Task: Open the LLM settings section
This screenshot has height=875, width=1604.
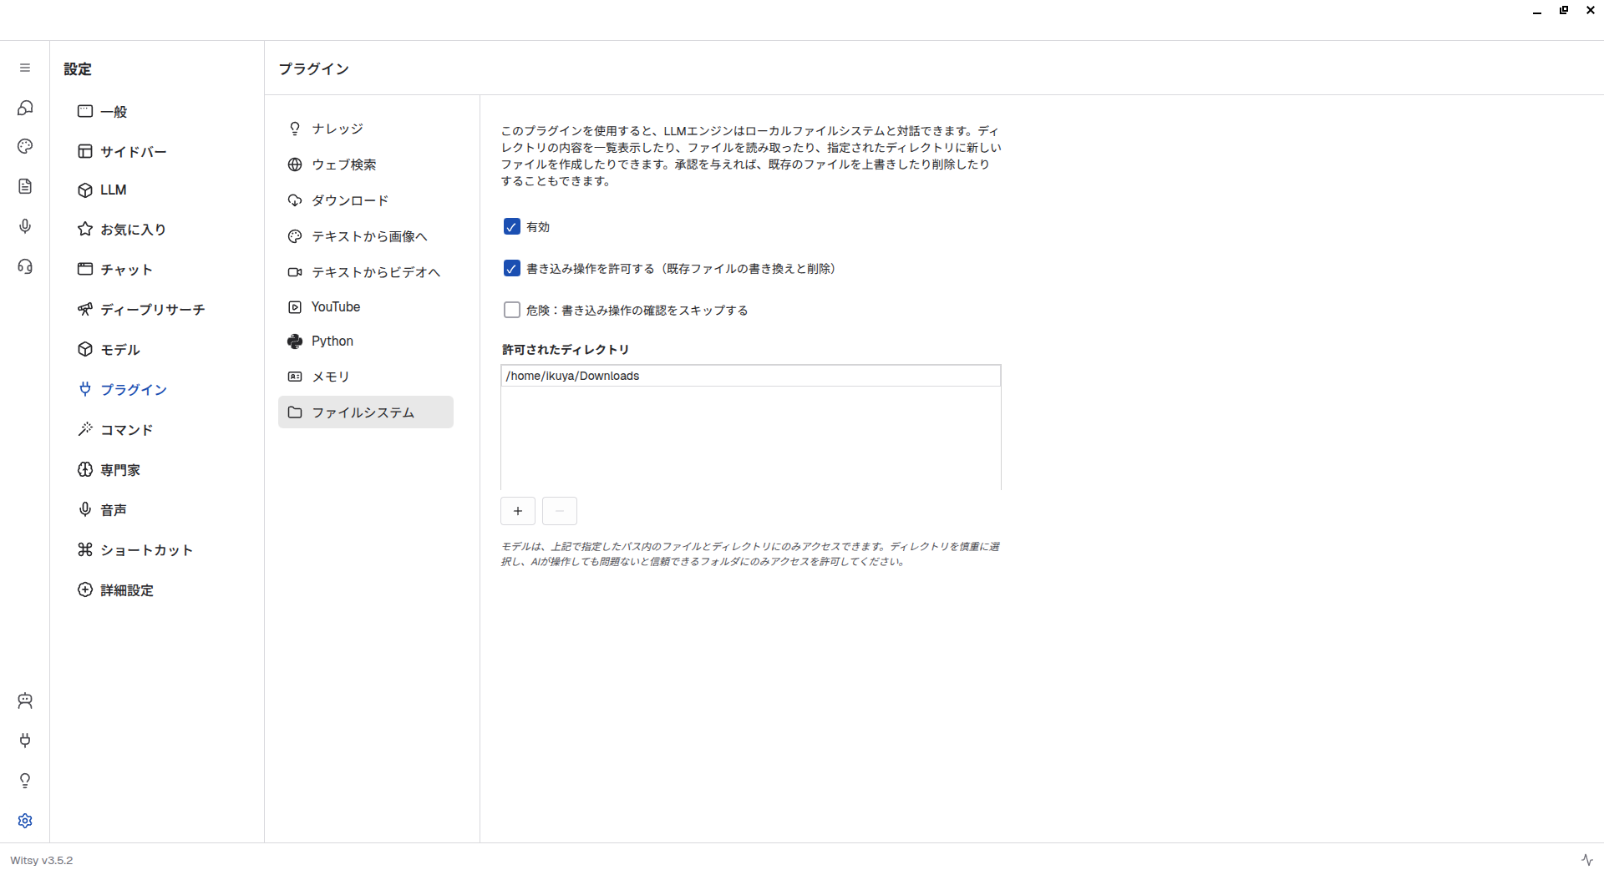Action: pyautogui.click(x=113, y=190)
